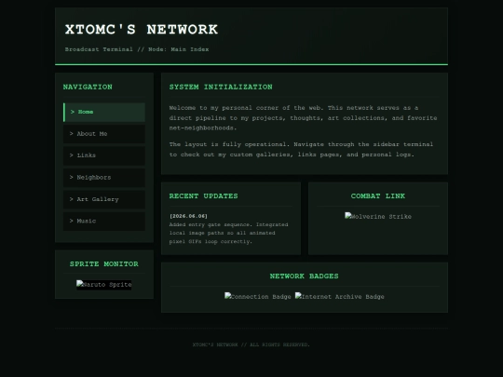Viewport: 503px width, 377px height.
Task: Open the Home navigation link
Action: pos(104,113)
